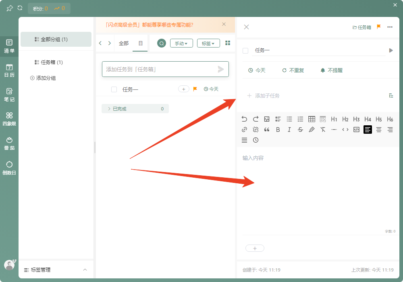403x282 pixels.
Task: Select the insert table icon
Action: coord(312,119)
